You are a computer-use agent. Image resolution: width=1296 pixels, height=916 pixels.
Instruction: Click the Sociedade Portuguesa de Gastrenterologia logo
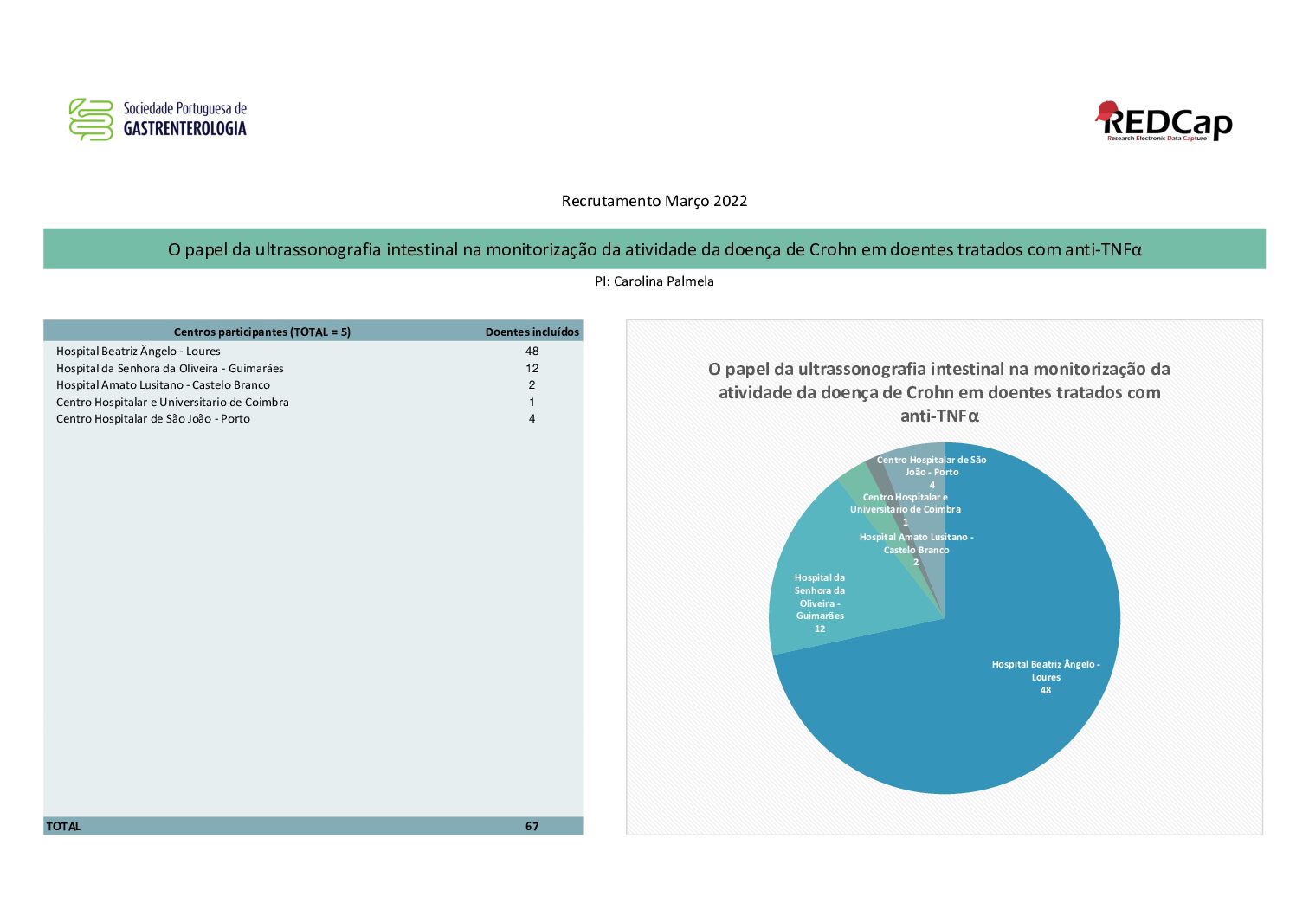coord(158,119)
